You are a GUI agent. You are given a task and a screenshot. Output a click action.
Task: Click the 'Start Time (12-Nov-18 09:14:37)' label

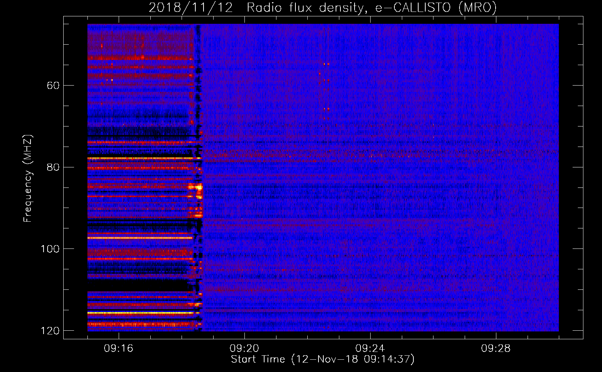tap(323, 359)
